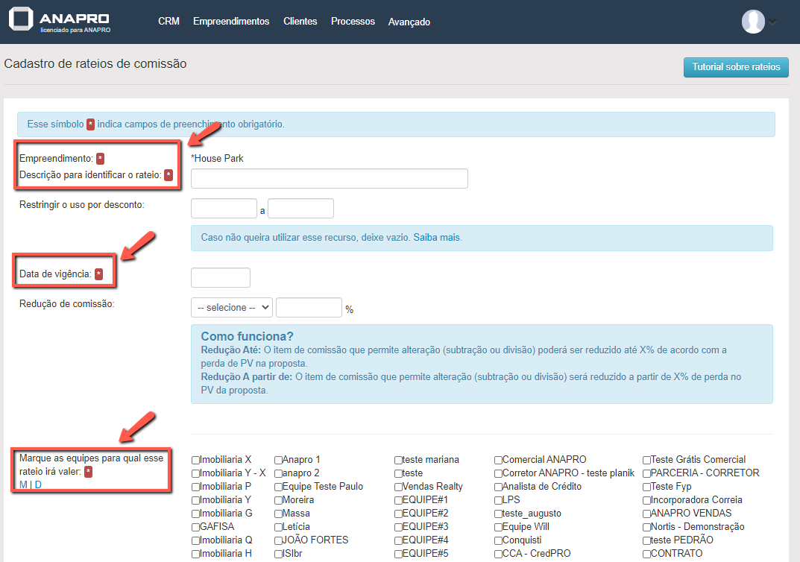Expand the arrow next to user avatar
This screenshot has height=562, width=800.
(772, 22)
